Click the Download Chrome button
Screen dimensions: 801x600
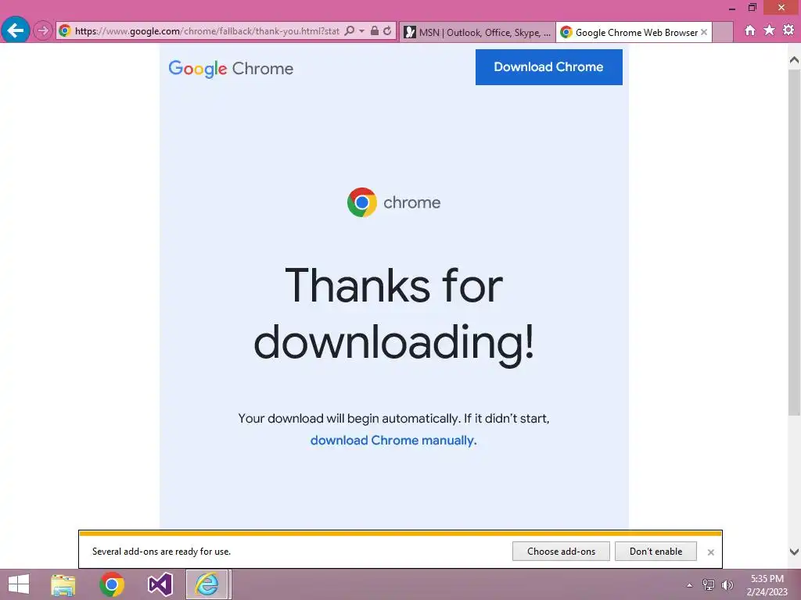(548, 67)
